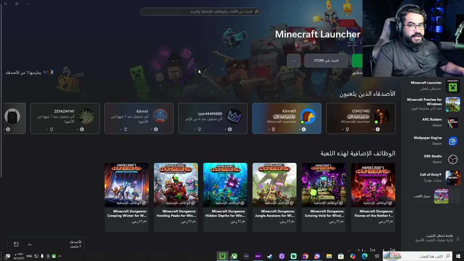Open Minecraft Dungeons: Flames of the Nether add-on
This screenshot has height=261, width=464.
[373, 197]
